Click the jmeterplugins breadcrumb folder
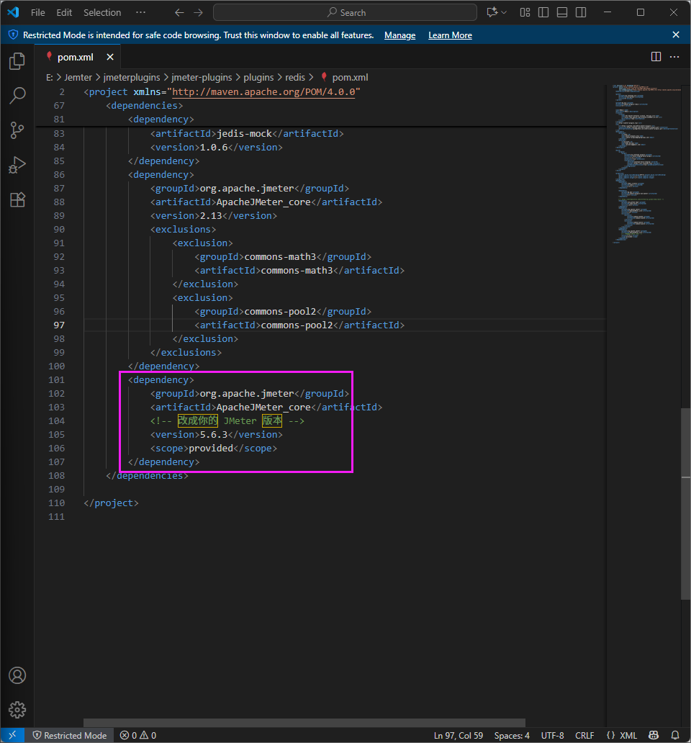The width and height of the screenshot is (691, 743). coord(132,77)
